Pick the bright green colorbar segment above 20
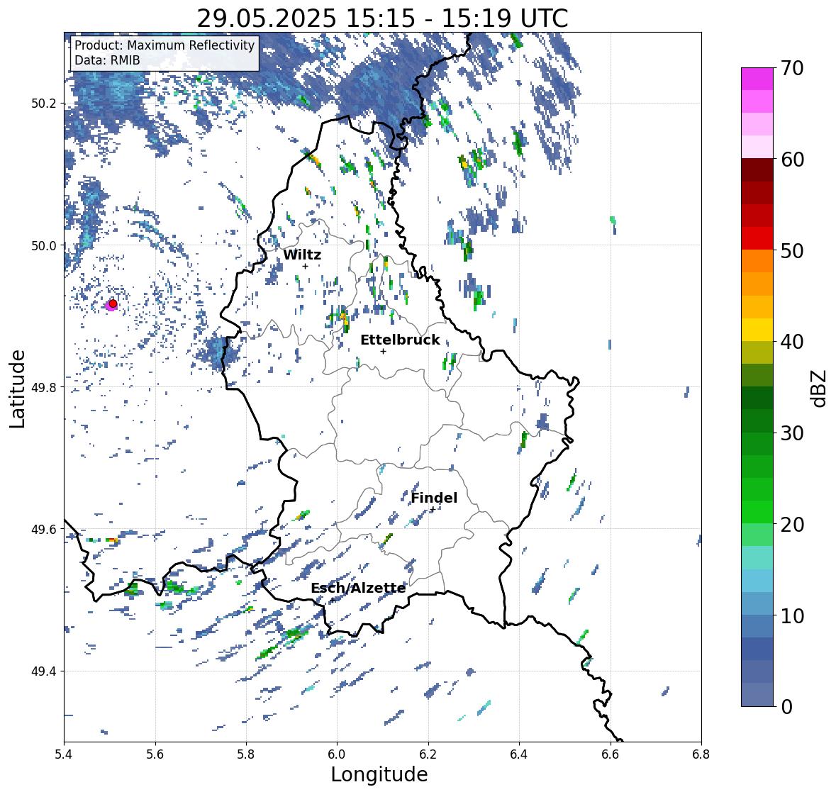This screenshot has width=836, height=792. [x=757, y=512]
